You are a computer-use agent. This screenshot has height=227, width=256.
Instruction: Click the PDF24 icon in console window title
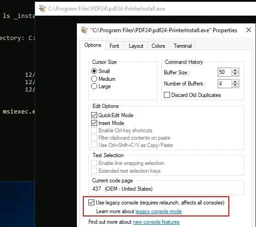(x=42, y=8)
